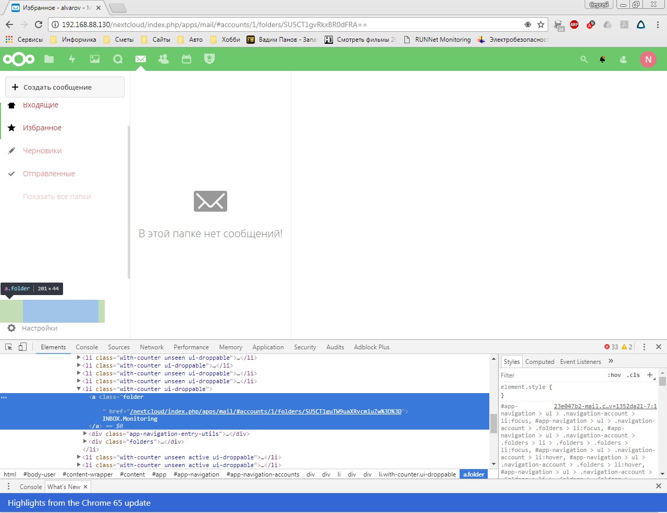Open the Activity lightning icon

coord(72,59)
